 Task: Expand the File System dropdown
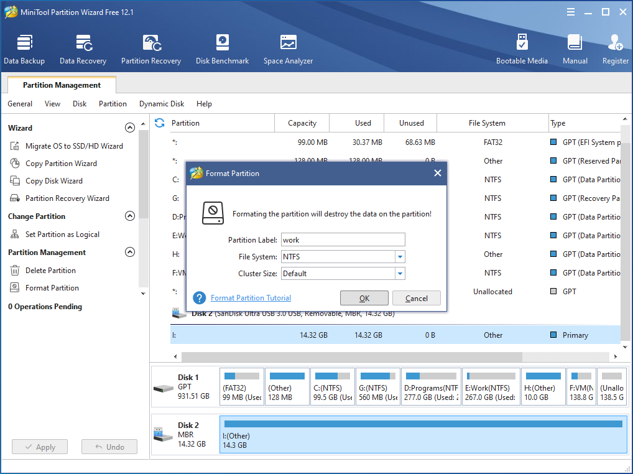[400, 257]
